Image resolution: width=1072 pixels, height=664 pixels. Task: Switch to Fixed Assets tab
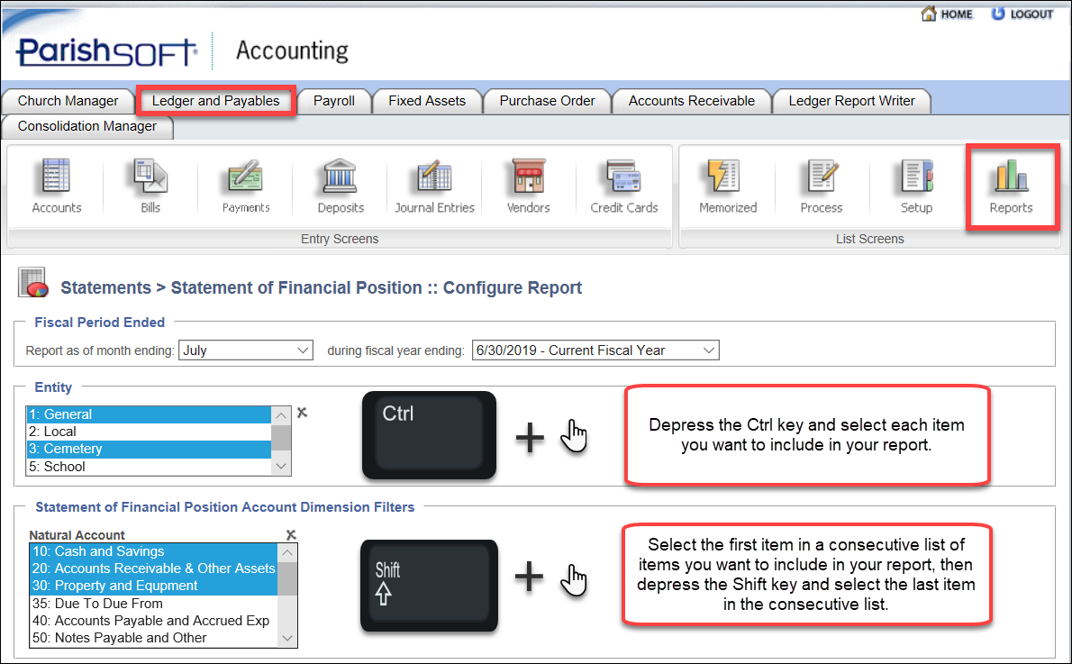pyautogui.click(x=427, y=101)
